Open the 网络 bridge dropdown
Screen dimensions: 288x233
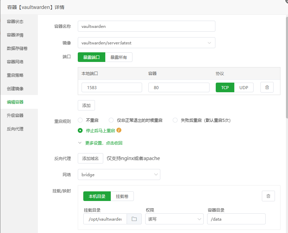coord(119,174)
